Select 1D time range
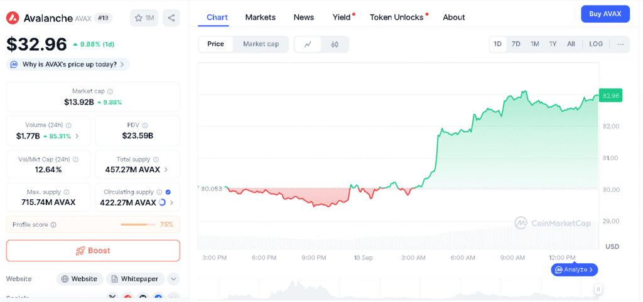 point(497,44)
